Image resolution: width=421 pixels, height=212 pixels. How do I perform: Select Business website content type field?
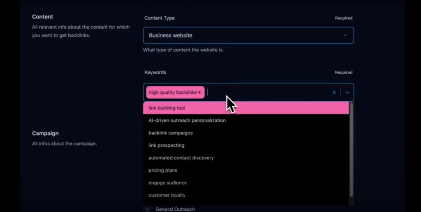click(x=248, y=35)
